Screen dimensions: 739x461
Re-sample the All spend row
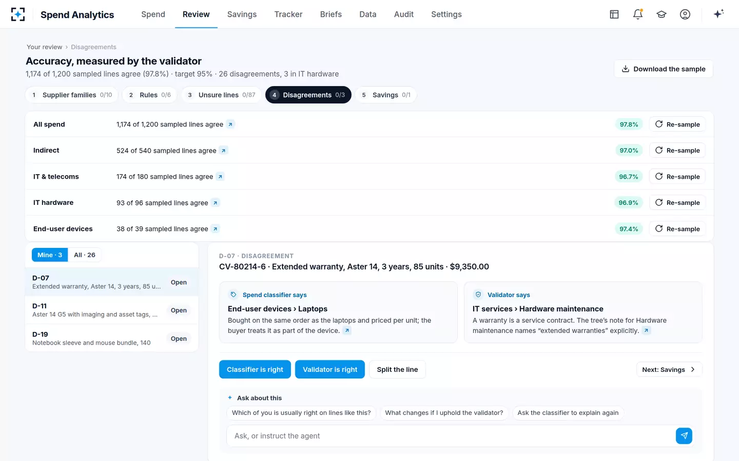click(x=677, y=124)
